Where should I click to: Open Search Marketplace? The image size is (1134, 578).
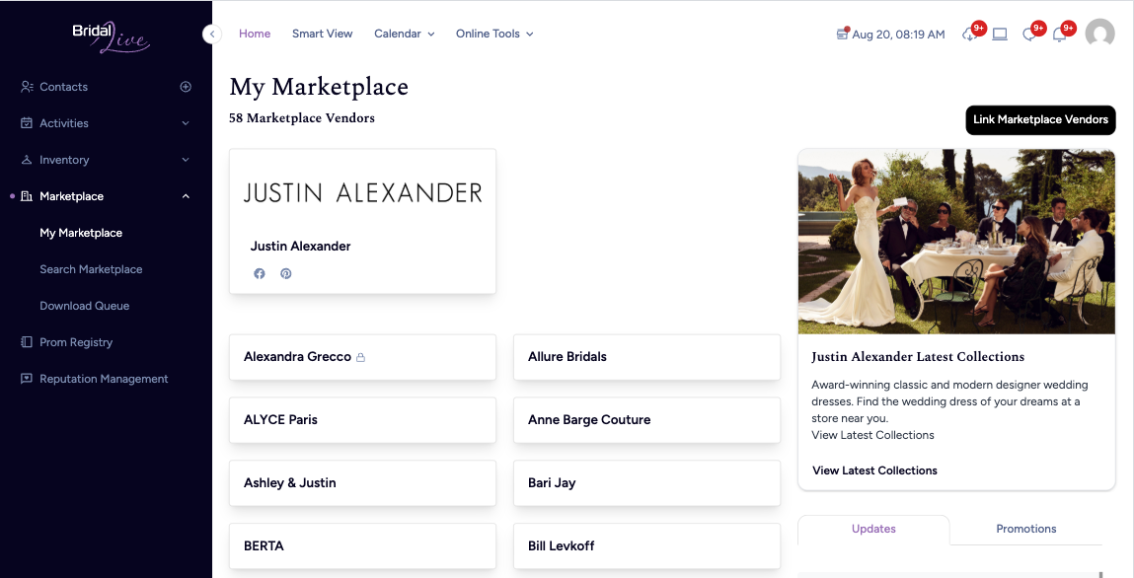pyautogui.click(x=91, y=268)
